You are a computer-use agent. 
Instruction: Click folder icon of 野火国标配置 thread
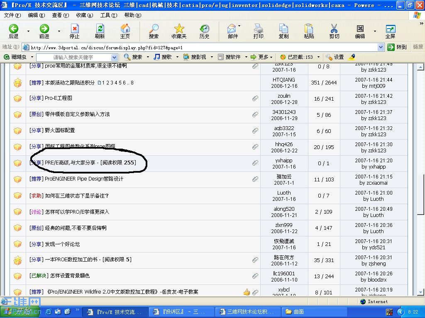tap(17, 130)
